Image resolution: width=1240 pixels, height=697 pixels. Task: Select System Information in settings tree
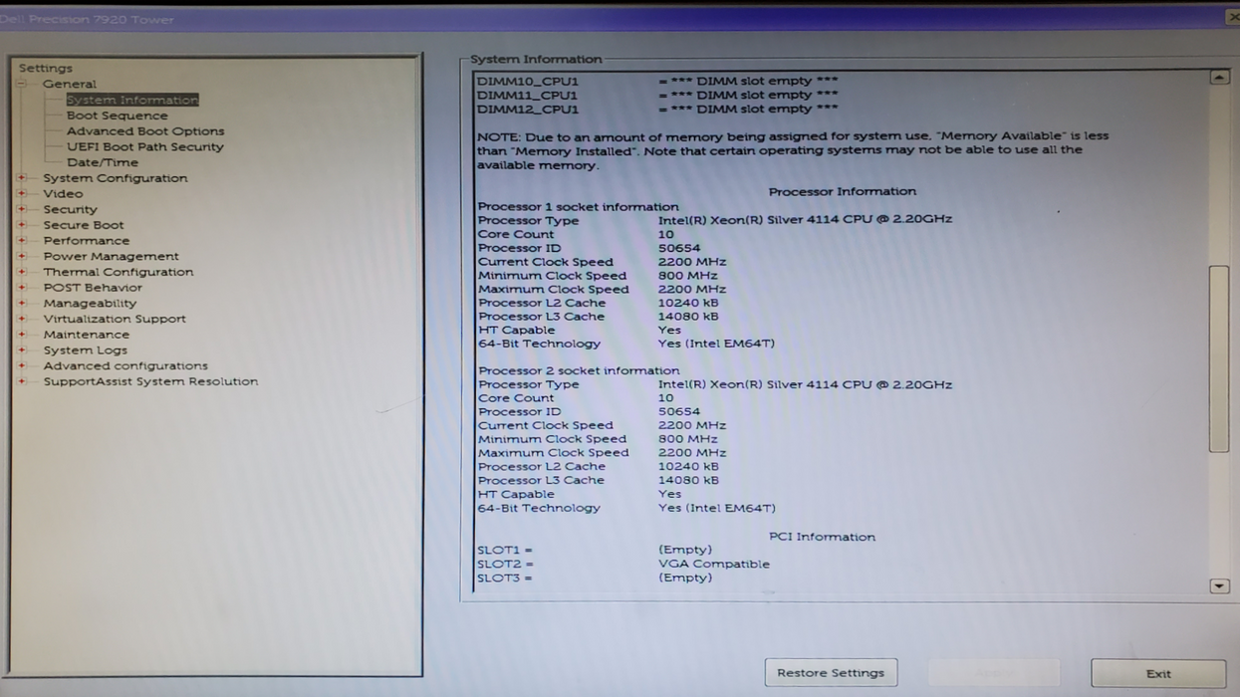coord(132,100)
